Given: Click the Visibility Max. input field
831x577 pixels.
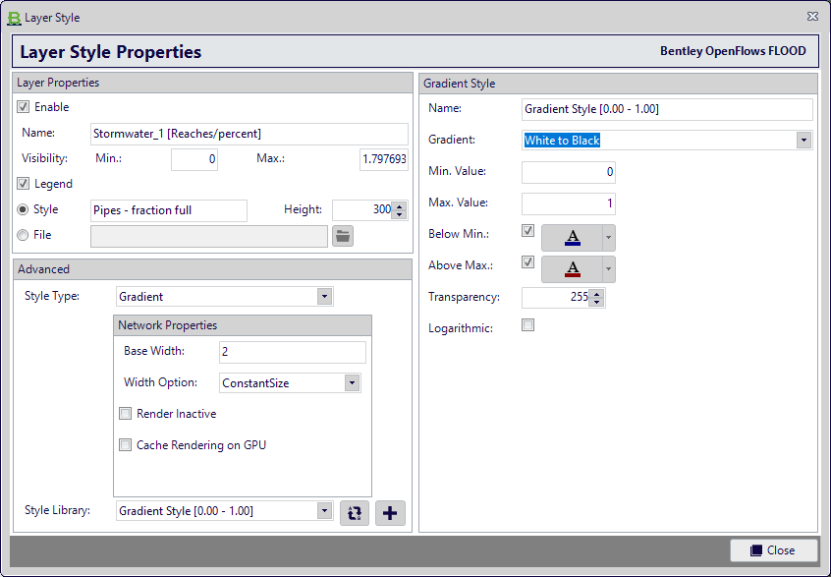Looking at the screenshot, I should pyautogui.click(x=384, y=159).
